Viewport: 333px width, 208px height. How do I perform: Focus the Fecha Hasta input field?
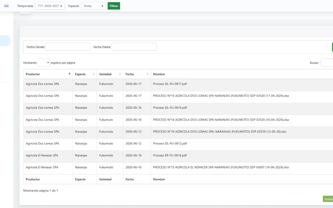(x=134, y=47)
